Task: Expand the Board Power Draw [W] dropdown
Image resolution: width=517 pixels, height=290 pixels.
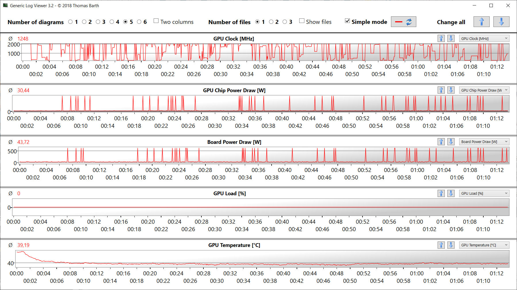Action: point(484,142)
